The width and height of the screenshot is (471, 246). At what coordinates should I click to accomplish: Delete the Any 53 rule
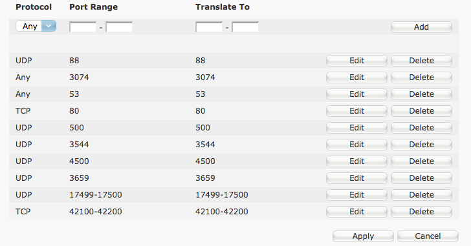pyautogui.click(x=421, y=94)
